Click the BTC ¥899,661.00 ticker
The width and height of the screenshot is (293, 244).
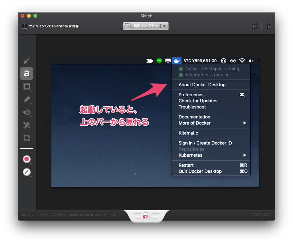(x=200, y=61)
